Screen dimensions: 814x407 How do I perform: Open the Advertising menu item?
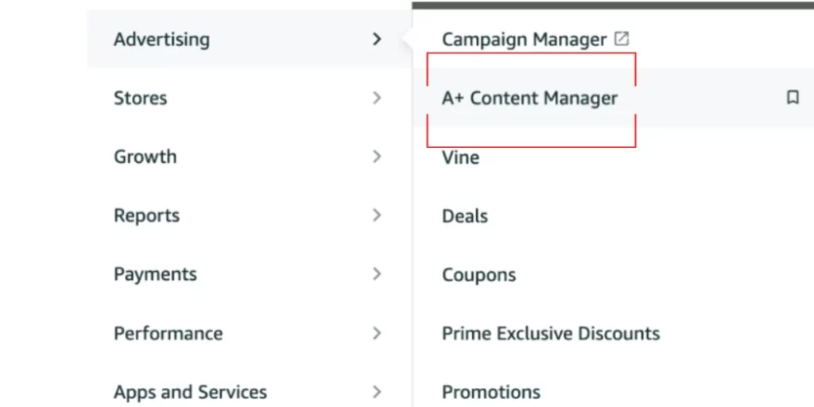[161, 39]
